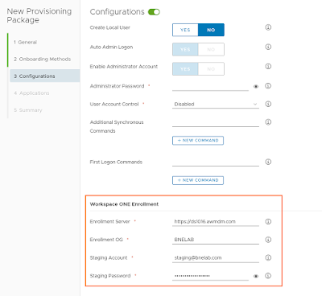
Task: Open info icon for Enable Administrator Account
Action: point(268,66)
